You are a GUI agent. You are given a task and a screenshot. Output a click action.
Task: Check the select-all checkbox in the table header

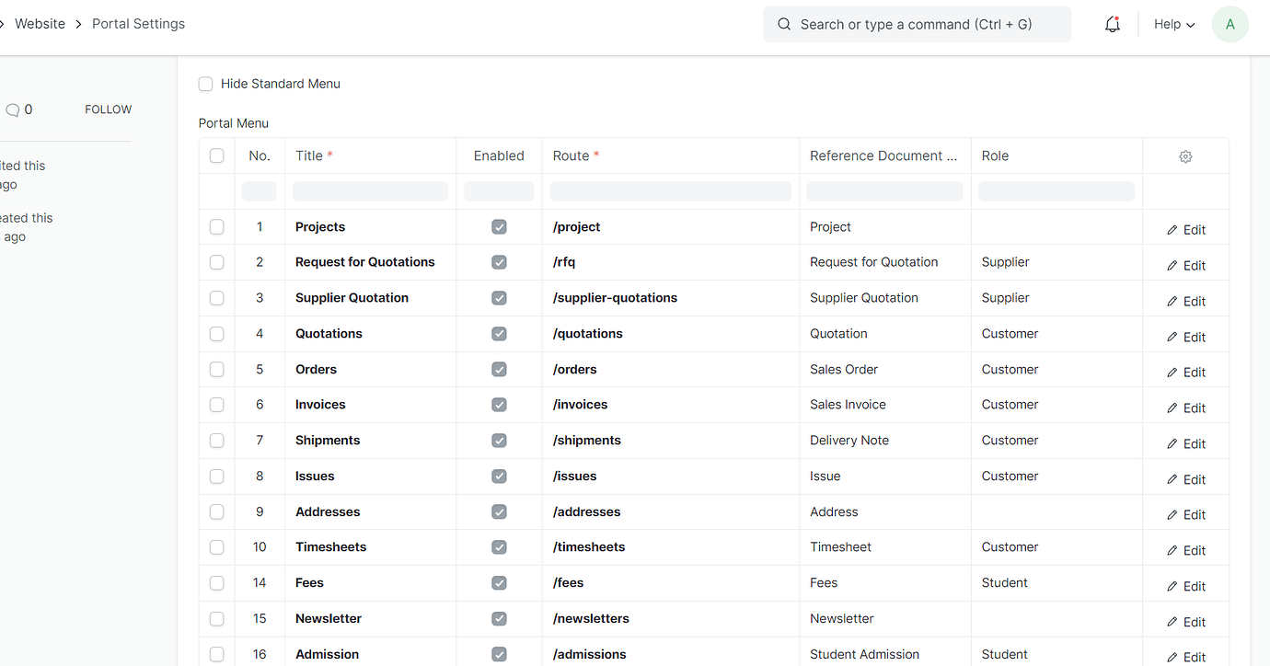[216, 155]
